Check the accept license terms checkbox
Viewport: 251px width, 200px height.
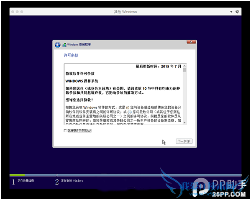pyautogui.click(x=65, y=130)
